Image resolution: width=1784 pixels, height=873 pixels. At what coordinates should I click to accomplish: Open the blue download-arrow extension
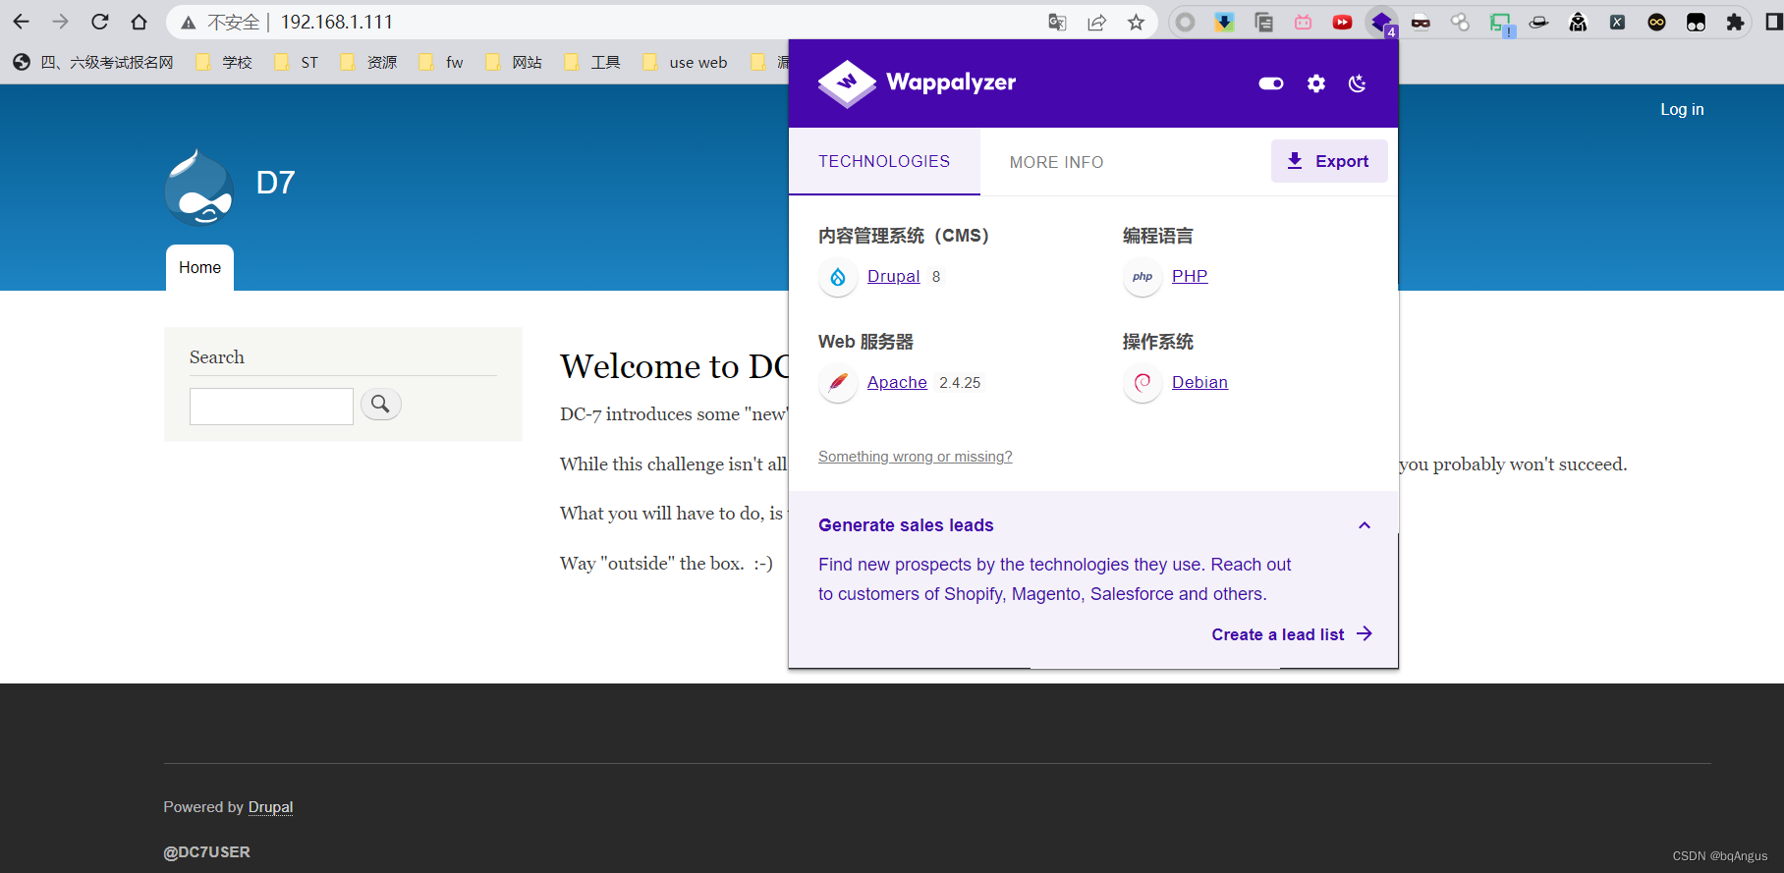1224,23
